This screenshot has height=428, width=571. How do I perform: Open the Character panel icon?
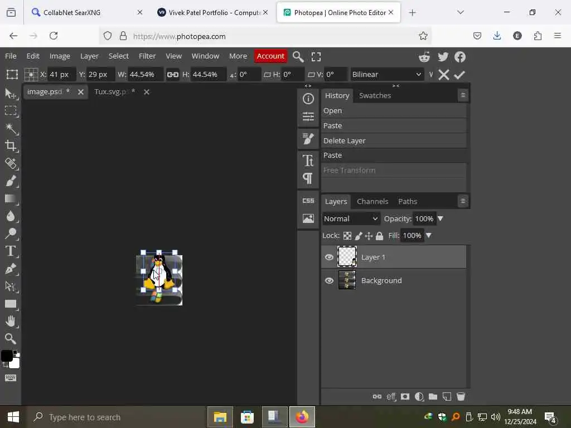point(308,160)
